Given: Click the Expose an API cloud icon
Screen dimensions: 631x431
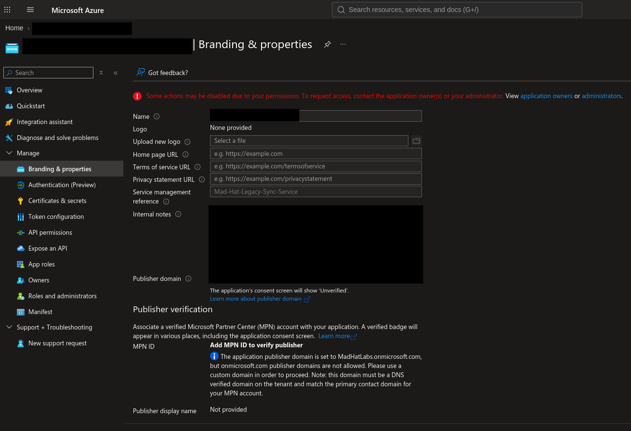Looking at the screenshot, I should pyautogui.click(x=20, y=248).
